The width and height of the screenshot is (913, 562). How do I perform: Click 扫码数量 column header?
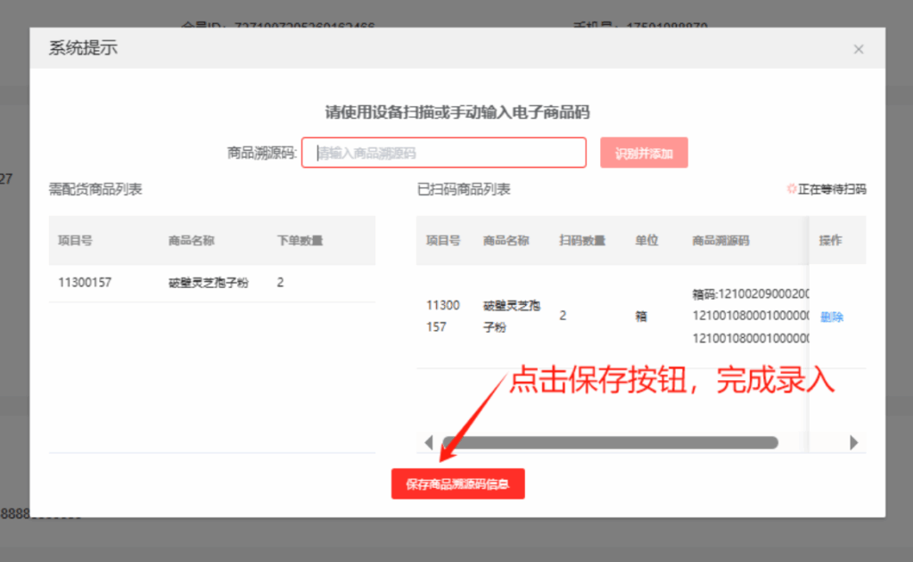(582, 241)
